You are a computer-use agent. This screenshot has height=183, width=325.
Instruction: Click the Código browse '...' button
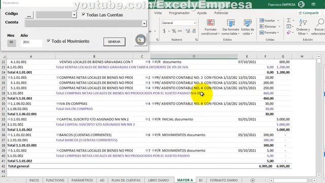(29, 16)
